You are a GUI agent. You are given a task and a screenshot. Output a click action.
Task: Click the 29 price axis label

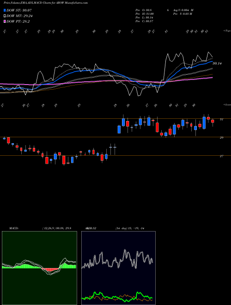click(221, 138)
